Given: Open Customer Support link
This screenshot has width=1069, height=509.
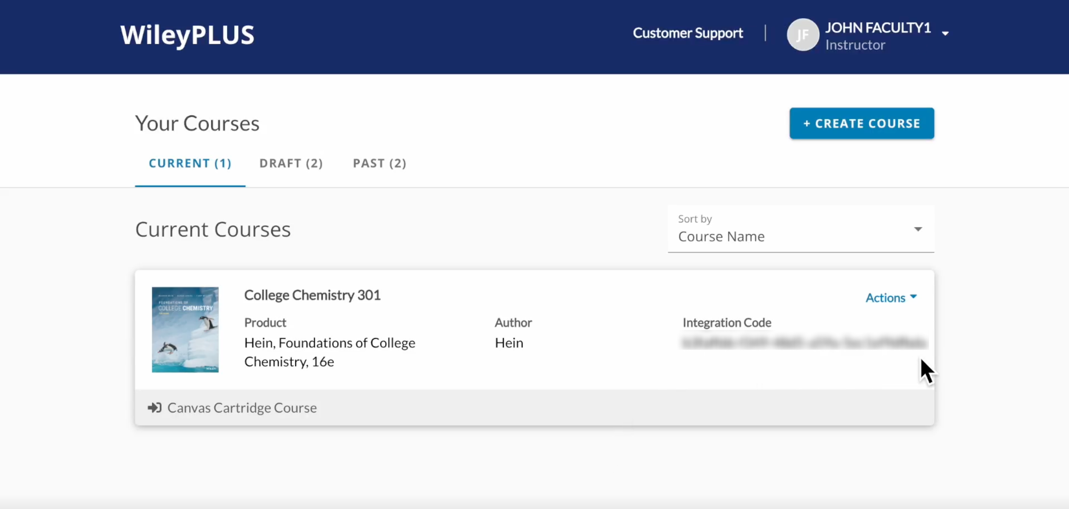Looking at the screenshot, I should (x=688, y=33).
